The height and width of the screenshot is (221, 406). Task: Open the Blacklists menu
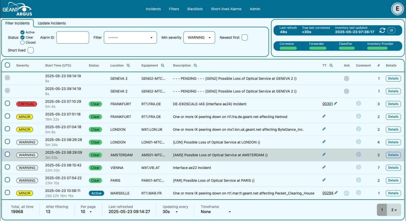tap(195, 9)
